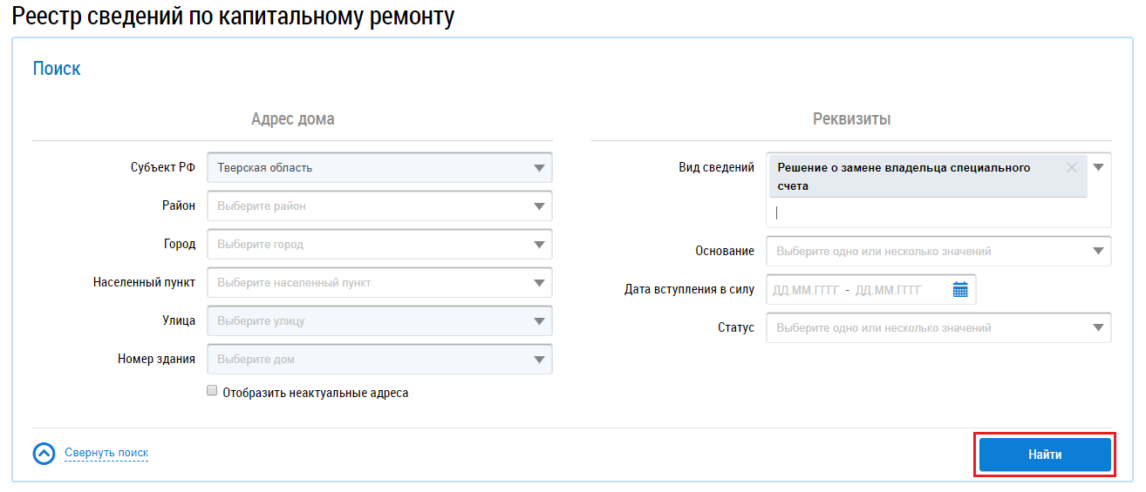Enable 'Отобразить неактуальные адреса' checkbox
The height and width of the screenshot is (492, 1146).
click(212, 392)
